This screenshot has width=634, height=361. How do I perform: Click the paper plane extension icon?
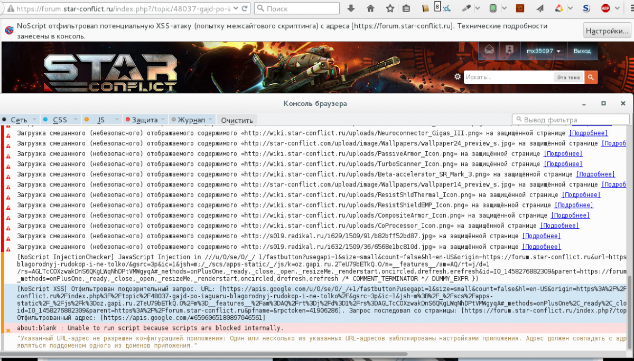coord(539,8)
